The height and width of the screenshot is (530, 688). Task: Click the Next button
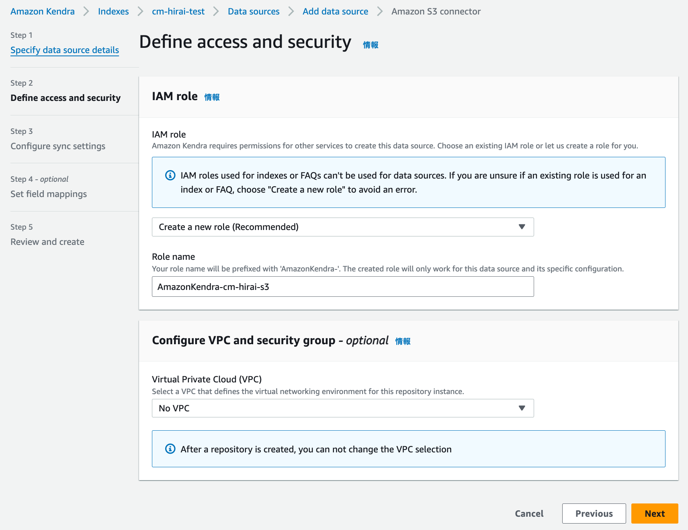click(655, 514)
